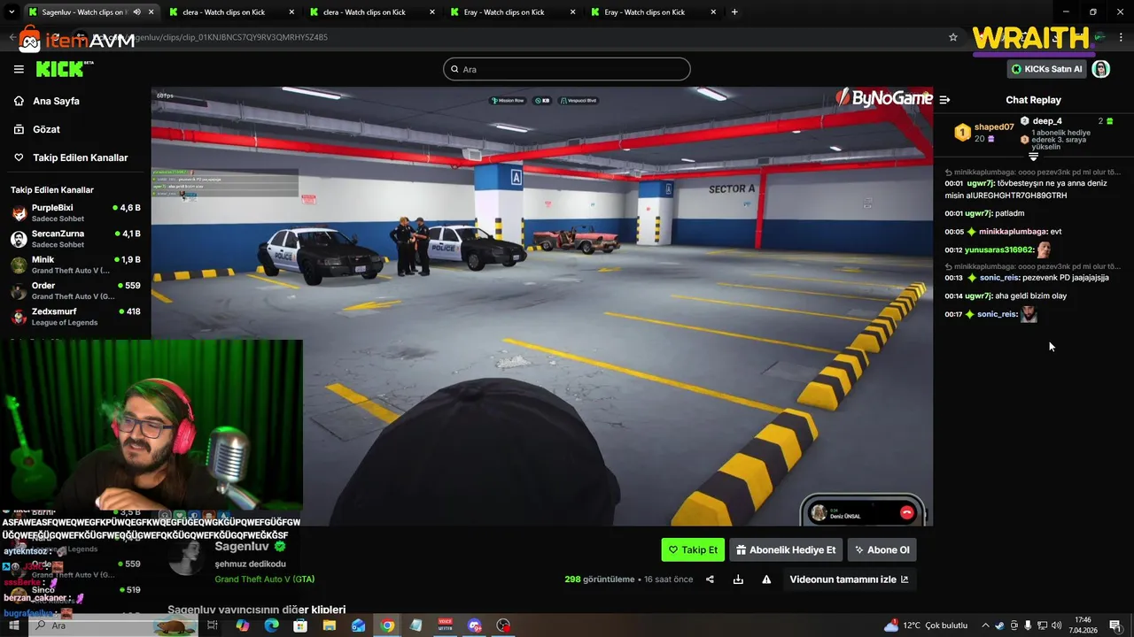Click the Takip Et follow button
Image resolution: width=1134 pixels, height=637 pixels.
[693, 549]
